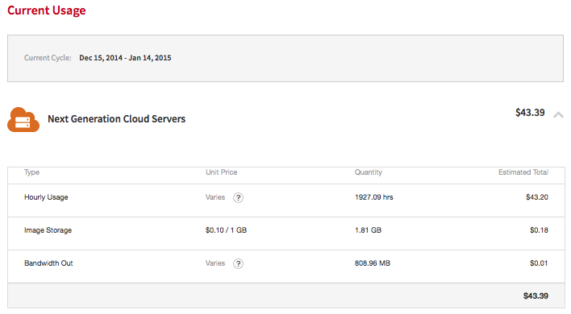Click the $43.39 total in table footer
The width and height of the screenshot is (571, 314).
pyautogui.click(x=536, y=295)
